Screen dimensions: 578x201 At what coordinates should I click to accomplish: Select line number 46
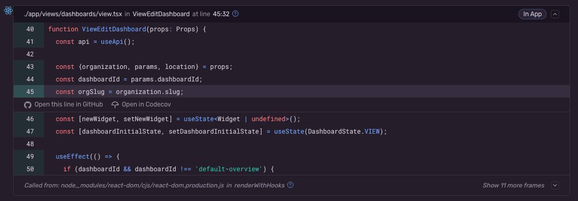pos(30,119)
